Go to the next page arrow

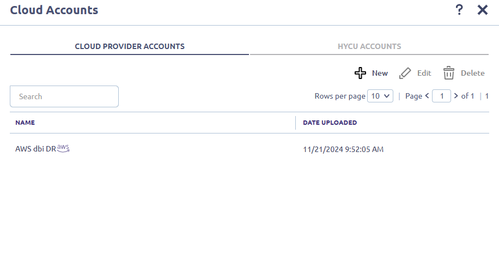[456, 96]
